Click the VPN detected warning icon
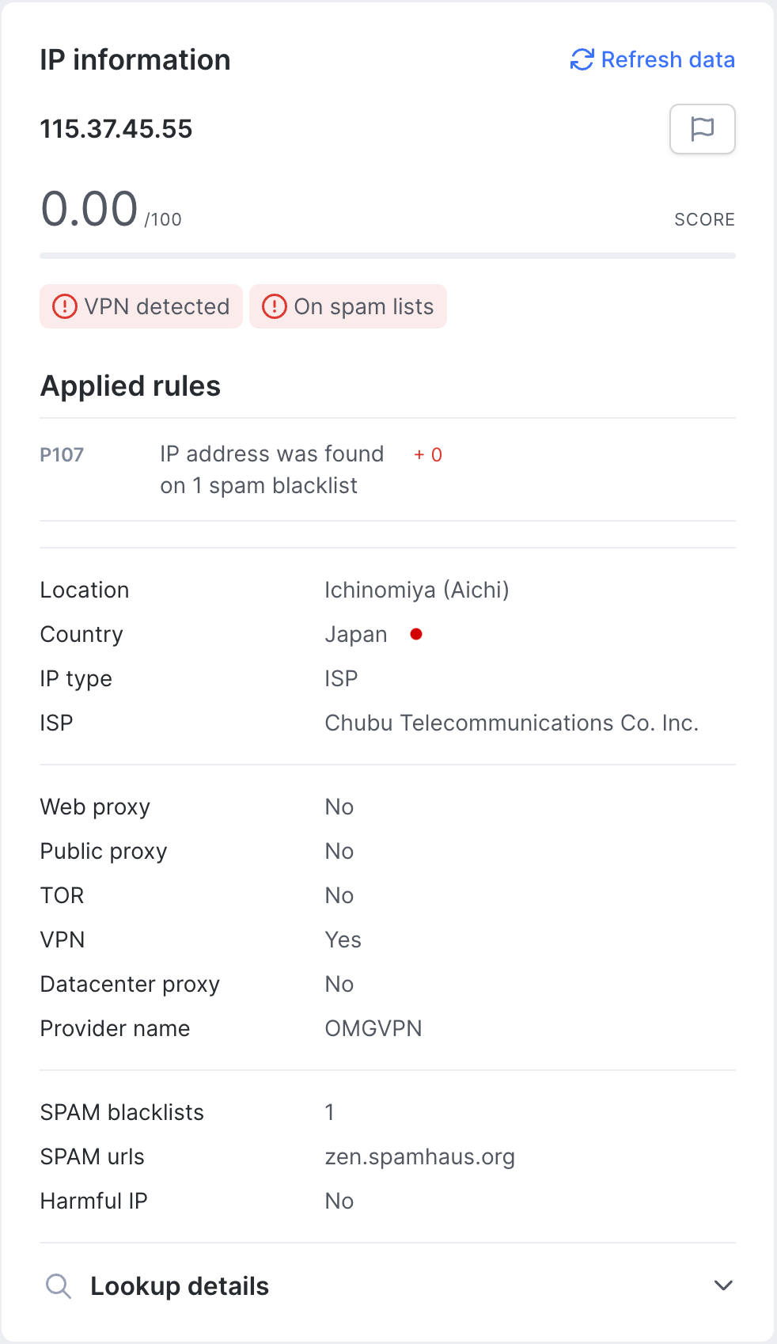The width and height of the screenshot is (777, 1344). click(64, 306)
